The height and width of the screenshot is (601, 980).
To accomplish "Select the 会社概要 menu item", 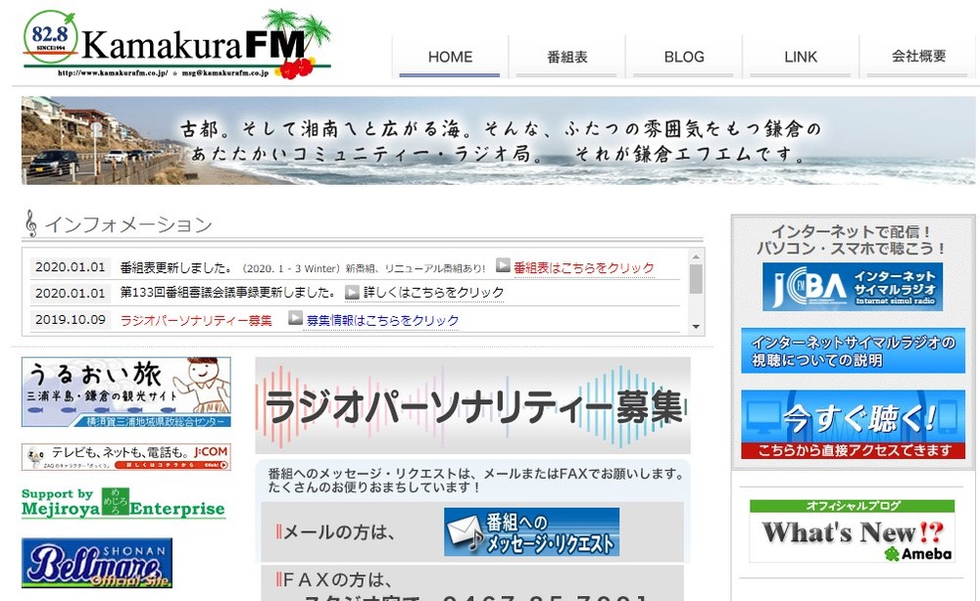I will tap(918, 57).
